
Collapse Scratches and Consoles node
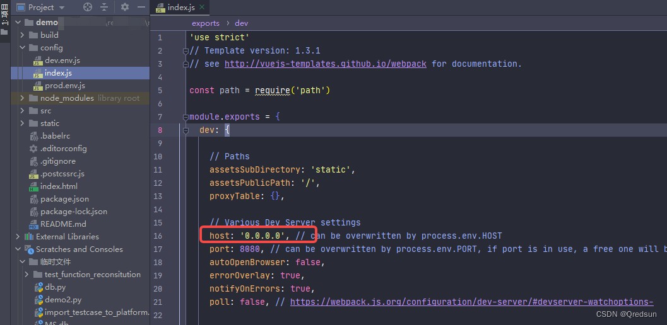click(x=18, y=249)
